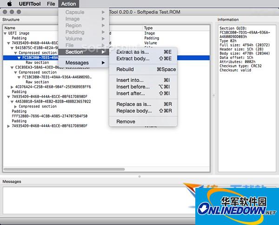The width and height of the screenshot is (279, 225).
Task: Expand Compressed section under 4A538818 file
Action: (x=16, y=107)
